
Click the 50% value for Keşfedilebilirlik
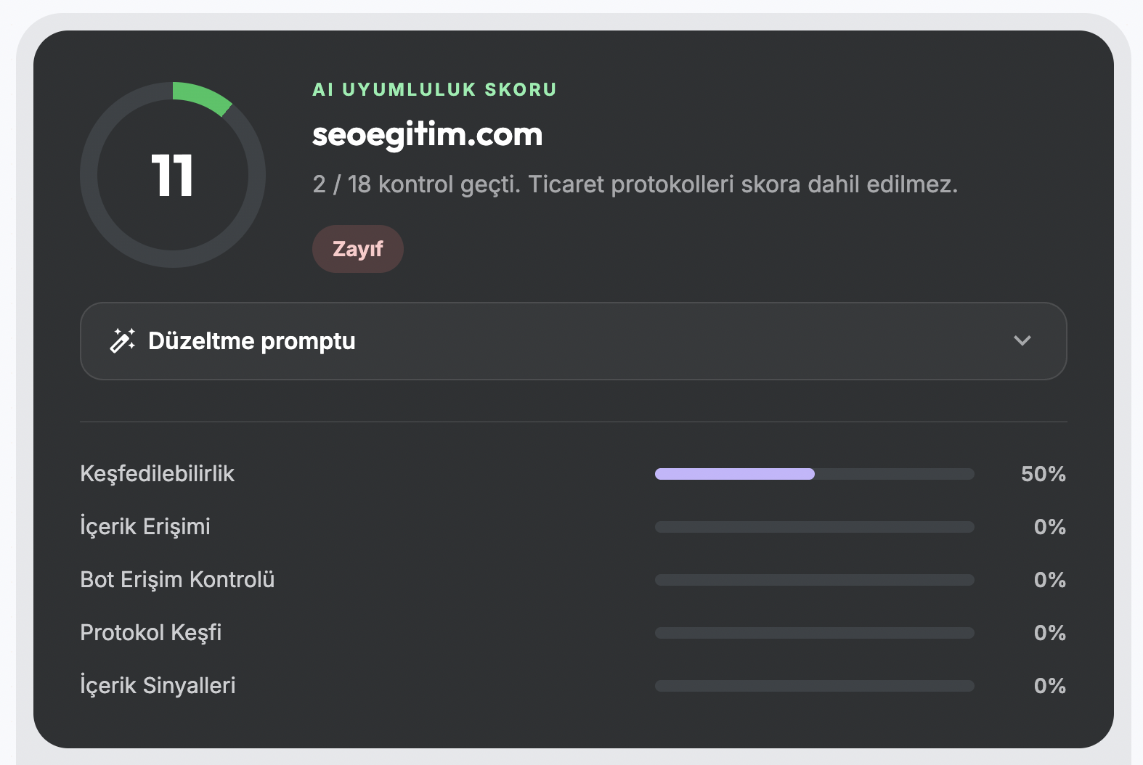point(1043,474)
